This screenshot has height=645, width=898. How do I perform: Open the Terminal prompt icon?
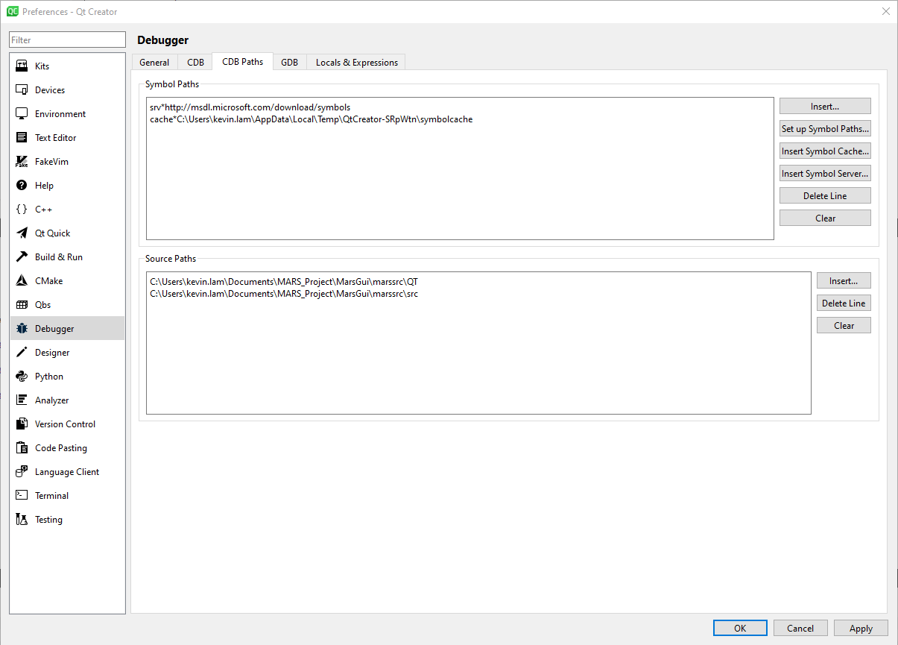[22, 496]
